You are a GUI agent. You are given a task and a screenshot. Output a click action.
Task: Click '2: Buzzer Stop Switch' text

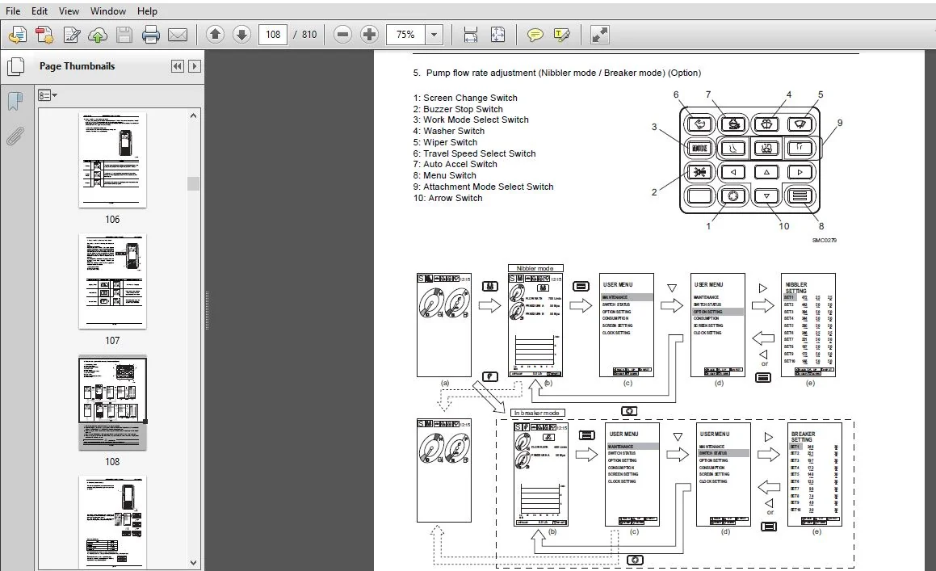coord(458,109)
